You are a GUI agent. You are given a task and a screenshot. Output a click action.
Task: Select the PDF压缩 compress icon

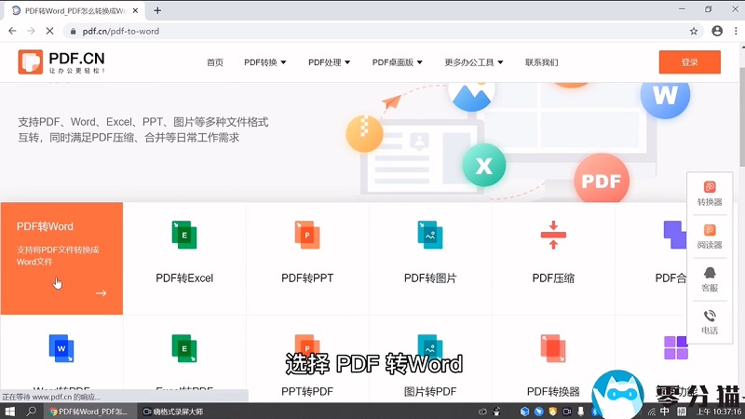pyautogui.click(x=553, y=235)
